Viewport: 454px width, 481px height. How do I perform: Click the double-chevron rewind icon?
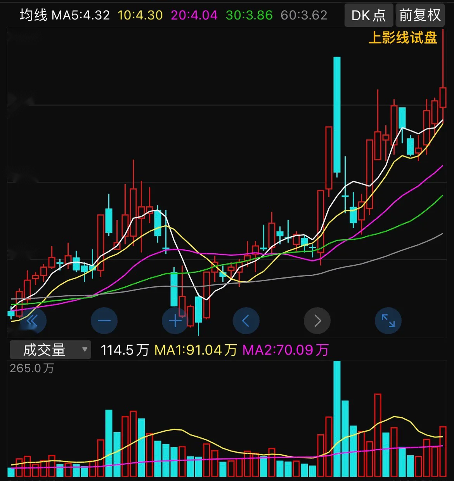coord(33,321)
